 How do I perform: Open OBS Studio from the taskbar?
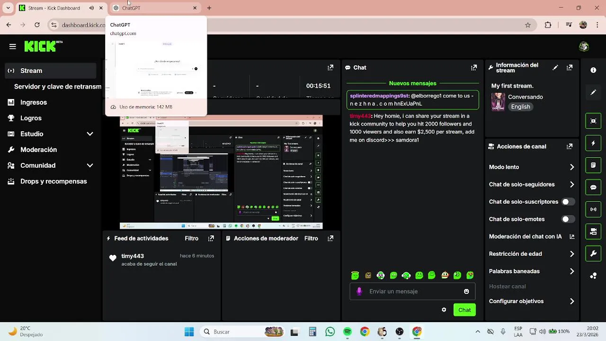click(400, 332)
